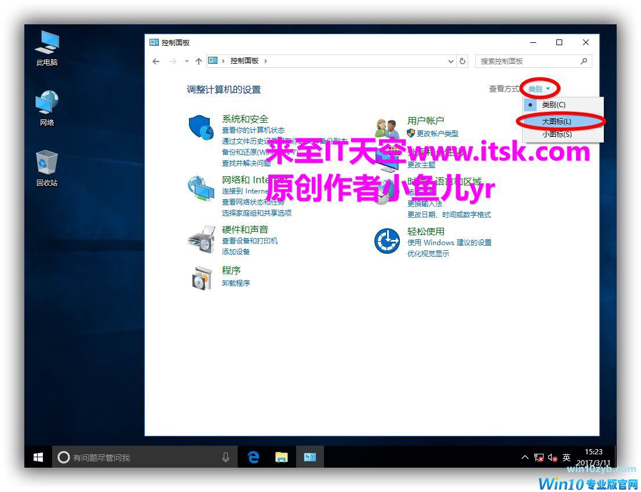Click the search magnifier icon
641x492 pixels.
pos(584,61)
